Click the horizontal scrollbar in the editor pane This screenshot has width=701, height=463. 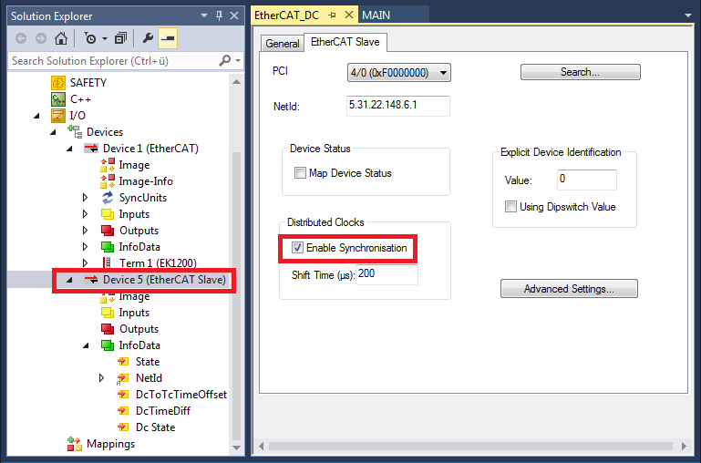(x=470, y=446)
